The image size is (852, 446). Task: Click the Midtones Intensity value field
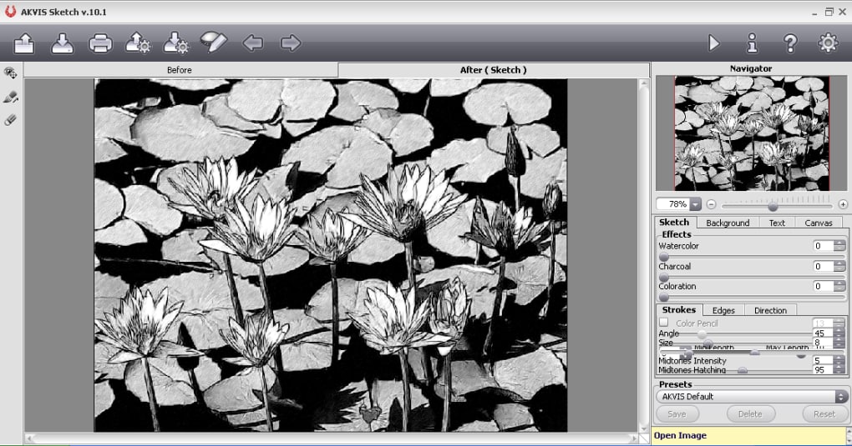click(823, 360)
